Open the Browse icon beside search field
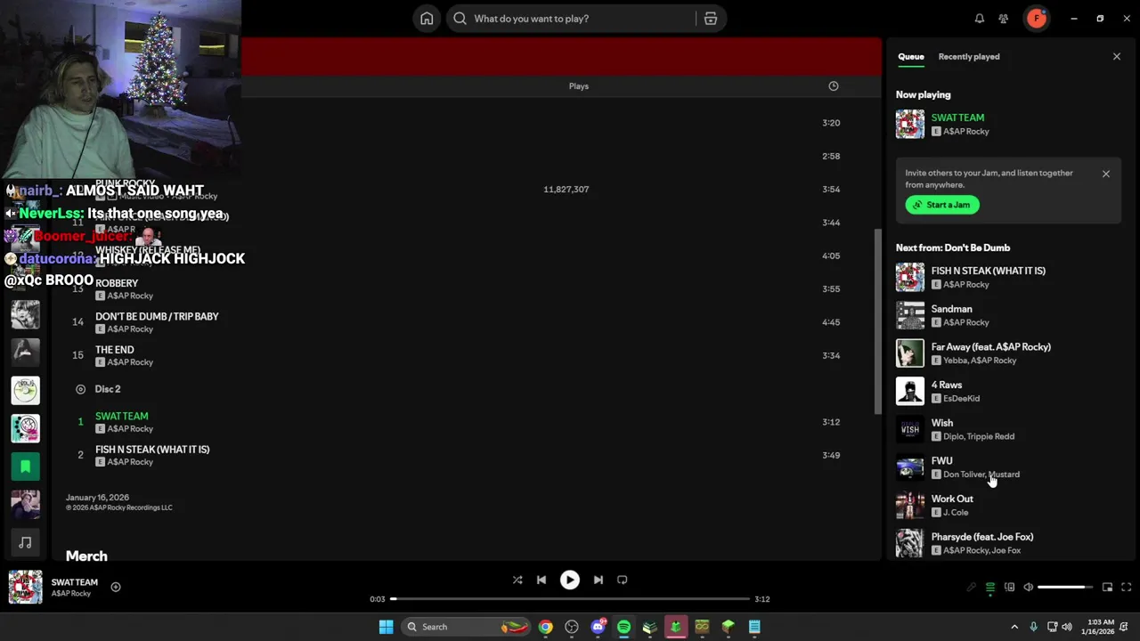 711,19
